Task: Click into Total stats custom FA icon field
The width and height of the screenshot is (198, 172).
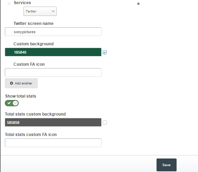Action: 53,143
